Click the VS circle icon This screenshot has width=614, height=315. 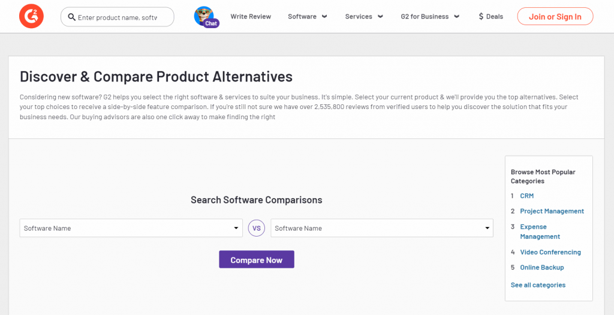point(257,228)
